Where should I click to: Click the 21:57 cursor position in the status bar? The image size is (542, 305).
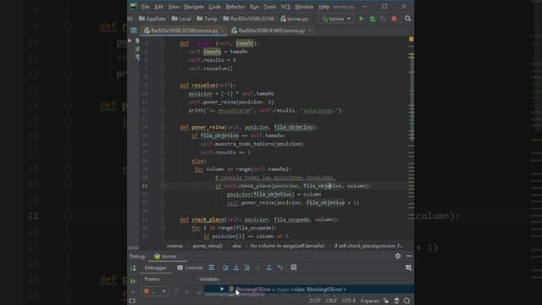click(314, 301)
